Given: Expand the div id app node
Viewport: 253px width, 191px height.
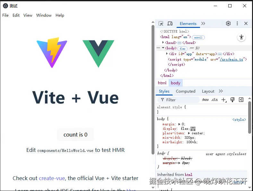Looking at the screenshot, I should click(x=167, y=54).
